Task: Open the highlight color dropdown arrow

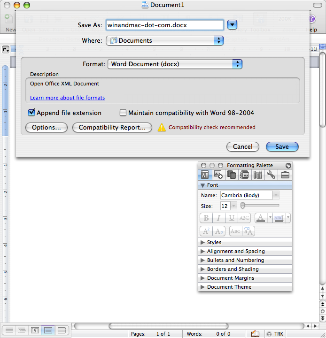Action: (288, 218)
